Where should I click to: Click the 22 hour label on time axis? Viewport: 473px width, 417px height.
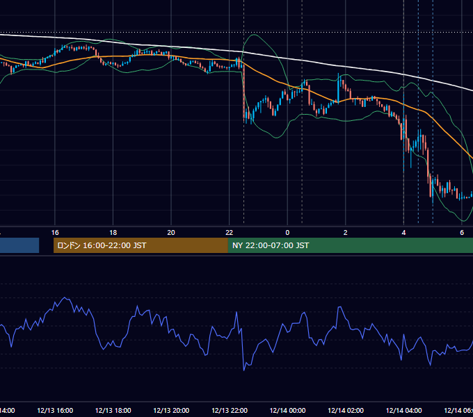pos(230,233)
